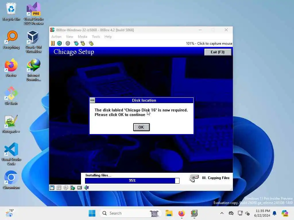Click network status icon in 86Box
Image resolution: width=294 pixels, height=220 pixels.
click(73, 188)
